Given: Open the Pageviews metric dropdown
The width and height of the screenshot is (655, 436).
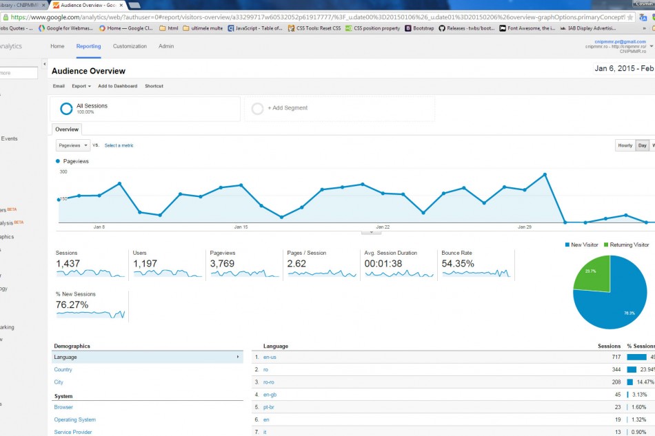Looking at the screenshot, I should (73, 145).
